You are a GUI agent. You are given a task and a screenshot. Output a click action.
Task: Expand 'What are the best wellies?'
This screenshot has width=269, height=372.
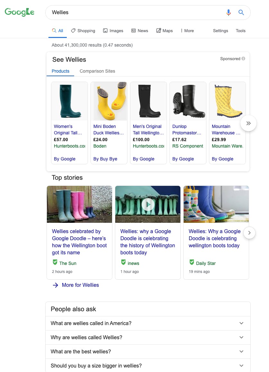click(x=148, y=352)
